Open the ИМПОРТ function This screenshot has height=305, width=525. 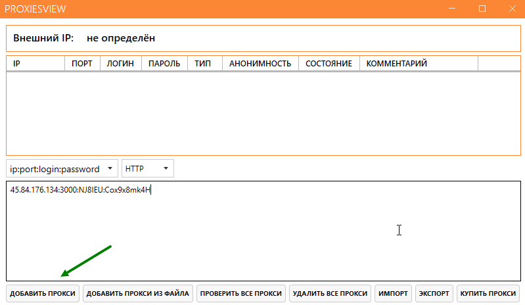(x=393, y=293)
